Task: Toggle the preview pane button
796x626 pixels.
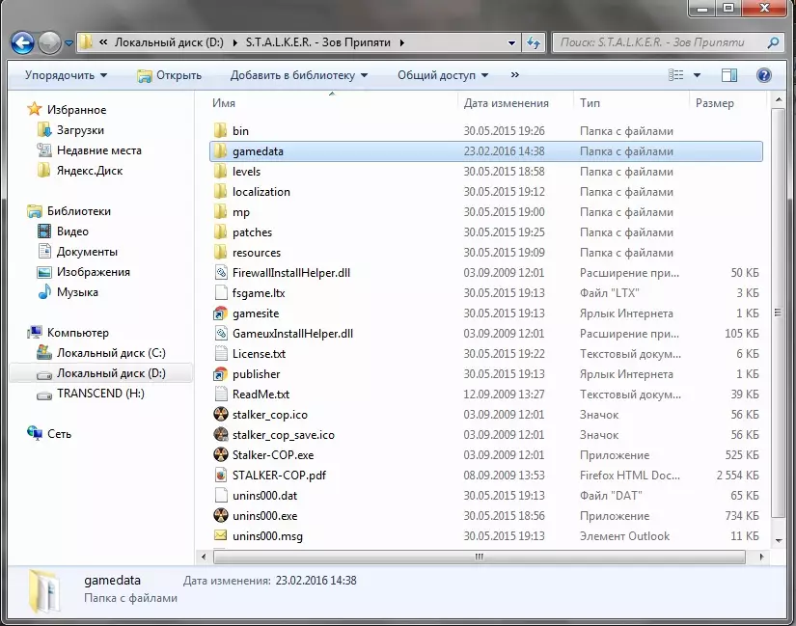Action: tap(729, 75)
